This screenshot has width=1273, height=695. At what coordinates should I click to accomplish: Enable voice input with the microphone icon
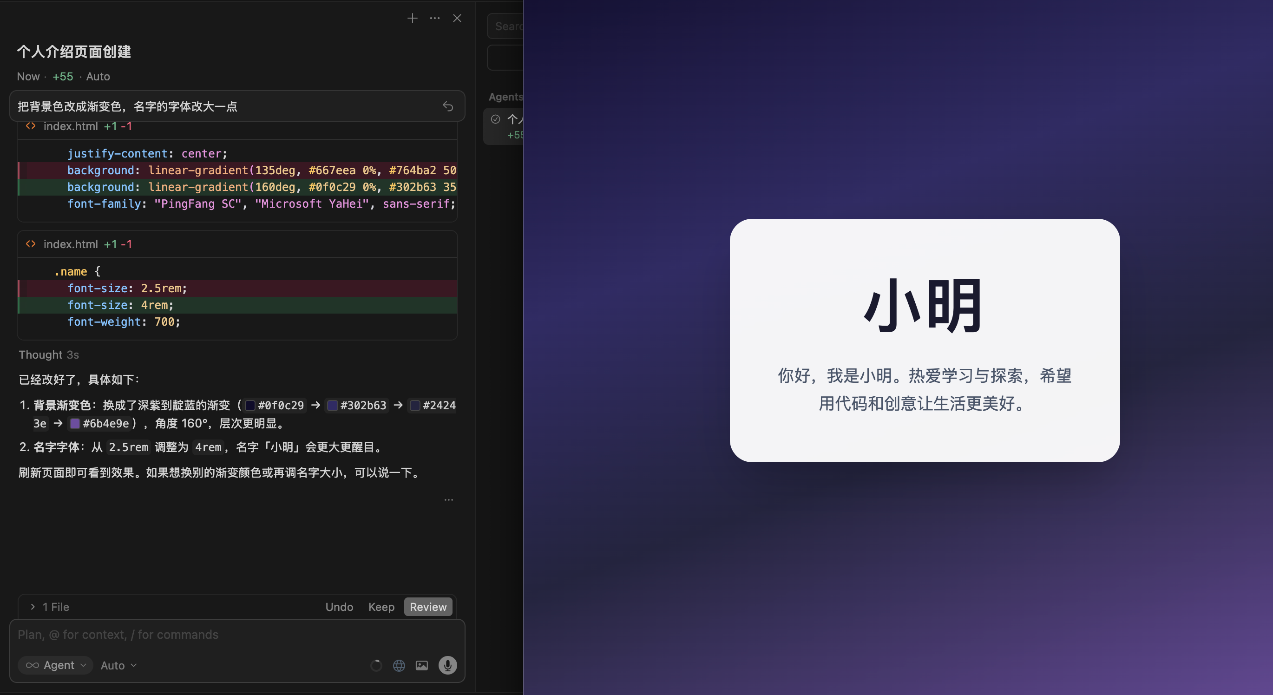point(447,665)
